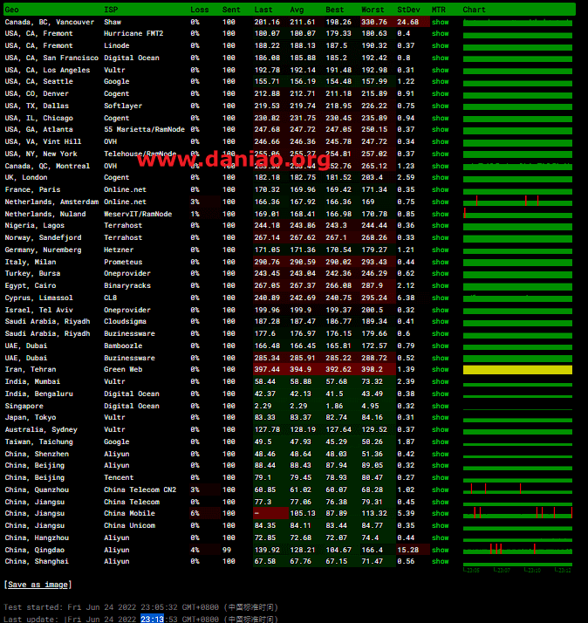Image resolution: width=588 pixels, height=623 pixels.
Task: Click the 'Loss' column header
Action: click(200, 10)
